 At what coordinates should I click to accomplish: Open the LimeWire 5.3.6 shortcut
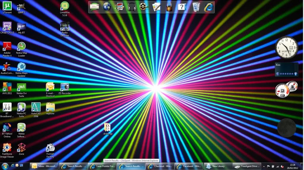pyautogui.click(x=65, y=6)
